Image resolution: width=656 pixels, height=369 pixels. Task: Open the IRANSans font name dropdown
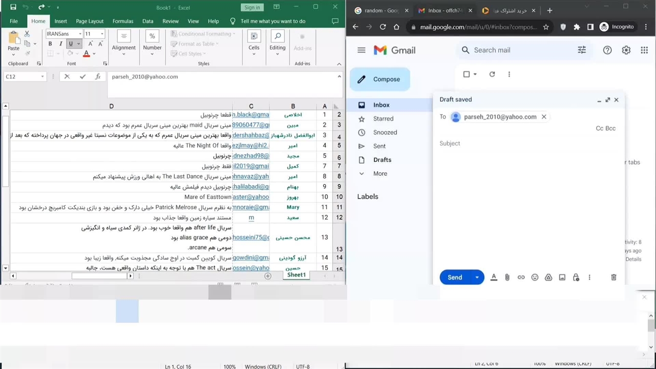pyautogui.click(x=80, y=34)
